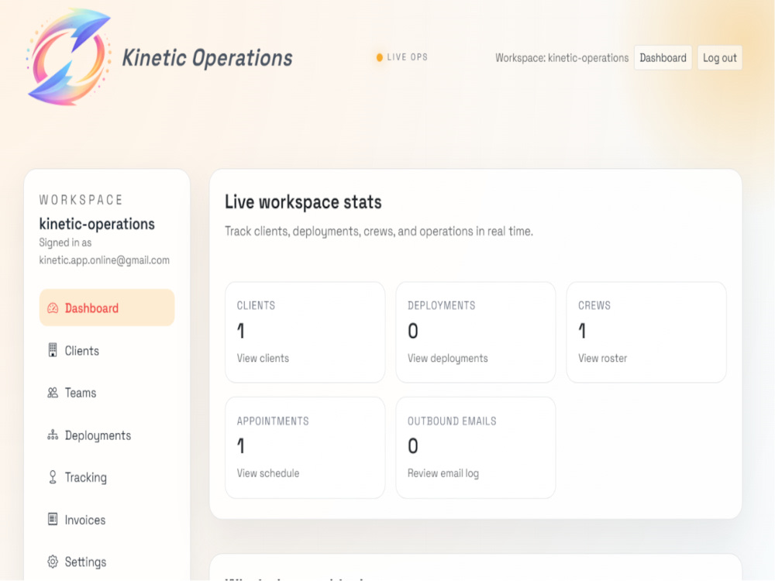
Task: Click the Settings gear icon
Action: [x=53, y=562]
